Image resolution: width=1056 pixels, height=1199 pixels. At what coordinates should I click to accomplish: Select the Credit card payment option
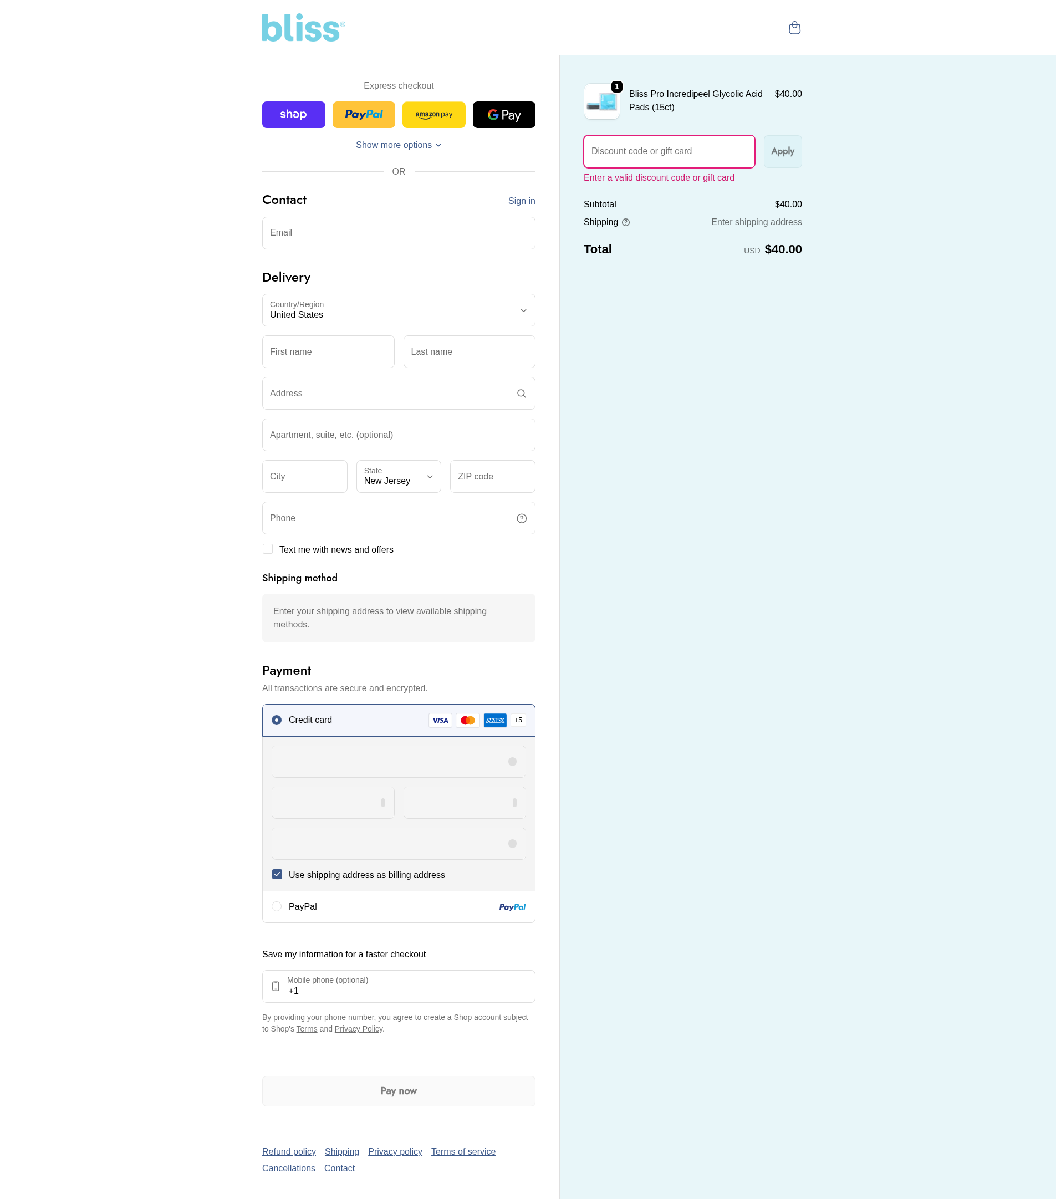pyautogui.click(x=277, y=720)
